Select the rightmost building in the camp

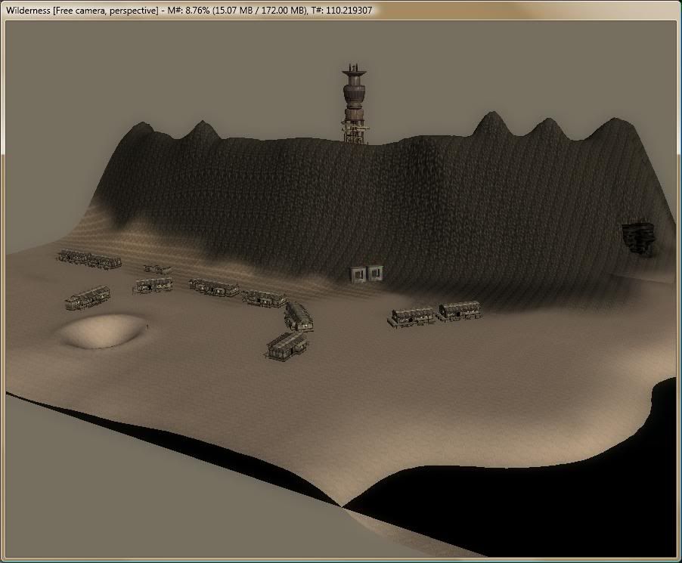click(460, 310)
